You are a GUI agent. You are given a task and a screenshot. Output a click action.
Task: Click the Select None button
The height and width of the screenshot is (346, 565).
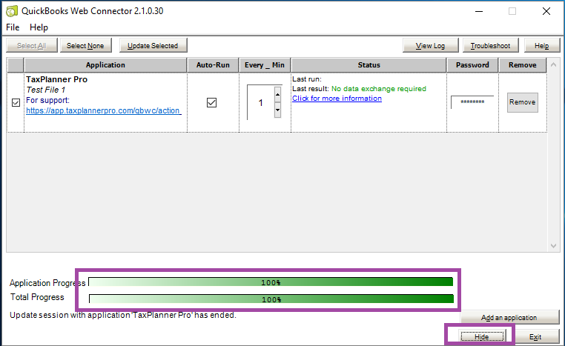coord(85,46)
